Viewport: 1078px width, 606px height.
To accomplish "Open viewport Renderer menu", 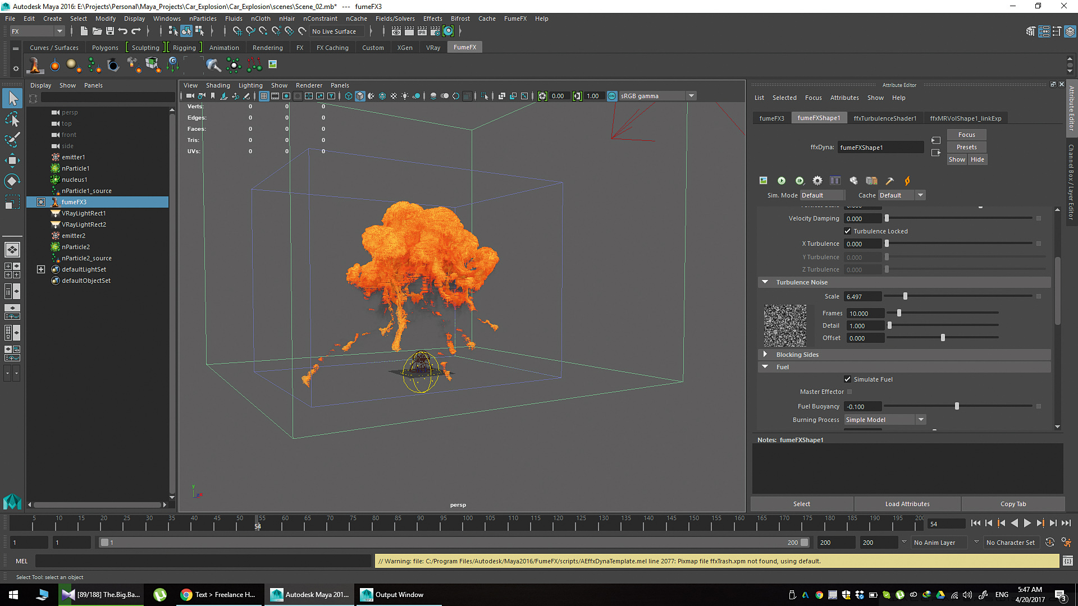I will click(309, 85).
